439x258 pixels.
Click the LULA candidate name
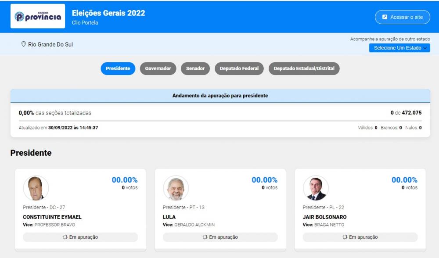169,217
